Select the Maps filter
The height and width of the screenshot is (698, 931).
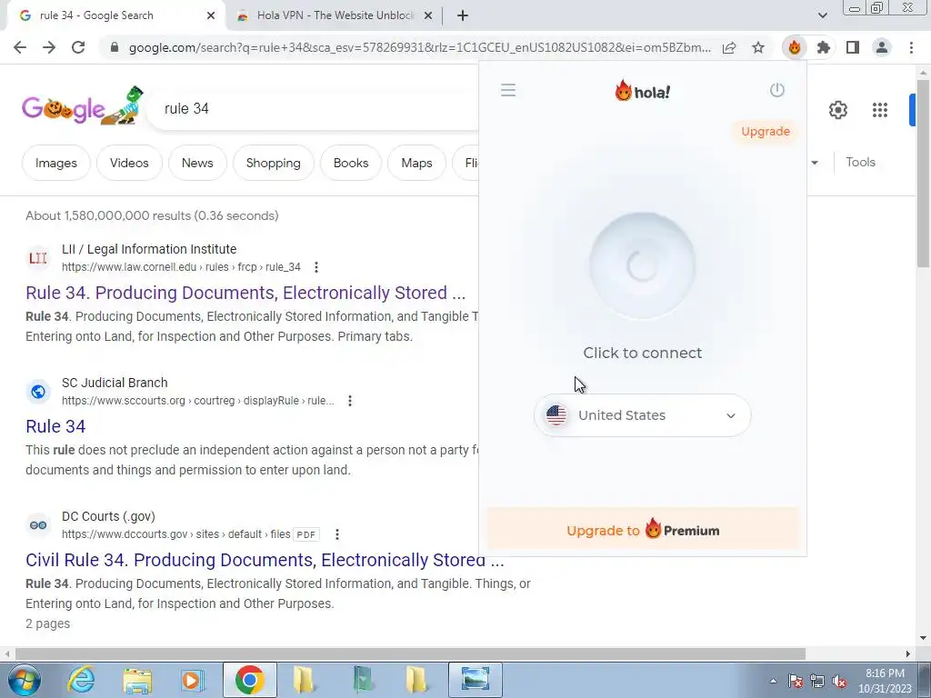pos(416,163)
